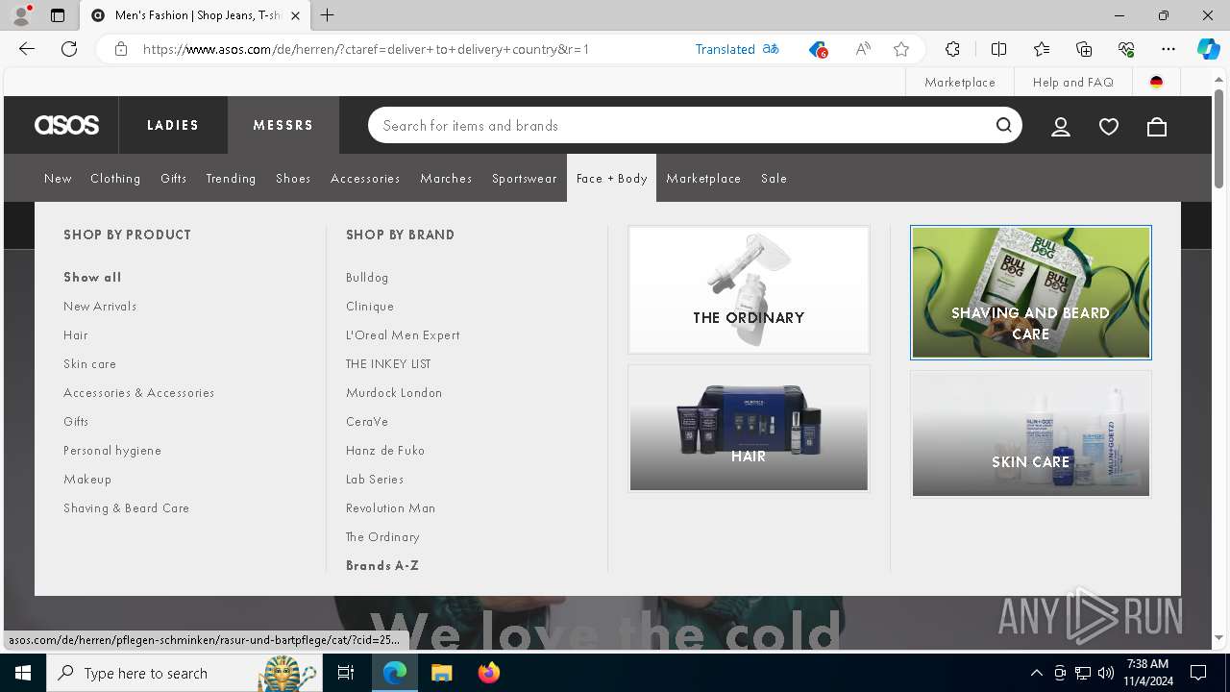Click the split screen icon
Image resolution: width=1230 pixels, height=692 pixels.
[998, 49]
